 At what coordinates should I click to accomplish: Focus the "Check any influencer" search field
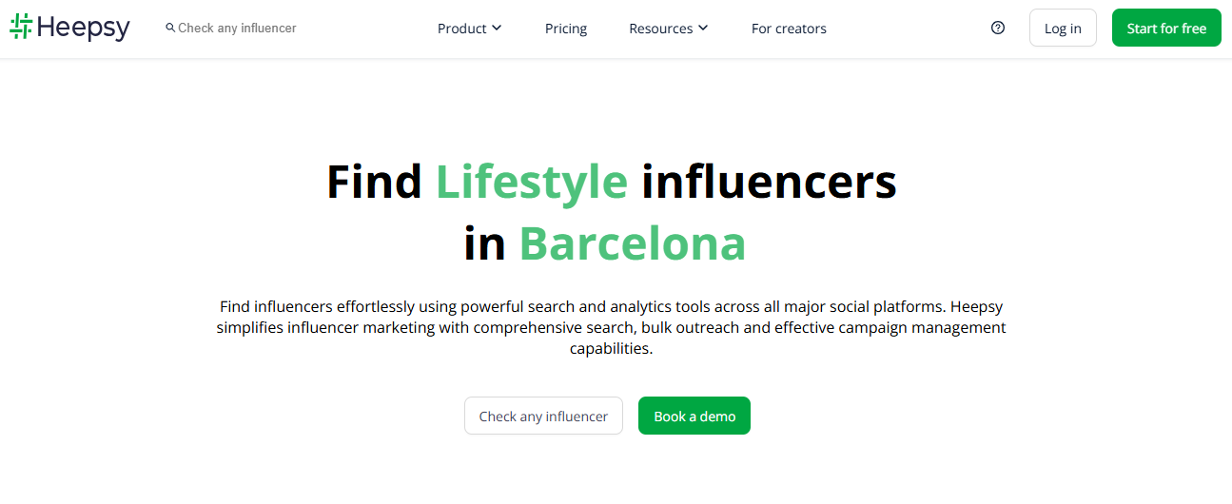tap(238, 29)
